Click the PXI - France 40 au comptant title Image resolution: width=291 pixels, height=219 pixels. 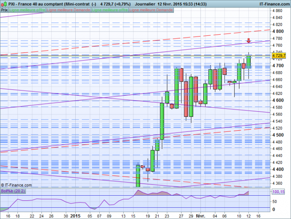36,4
